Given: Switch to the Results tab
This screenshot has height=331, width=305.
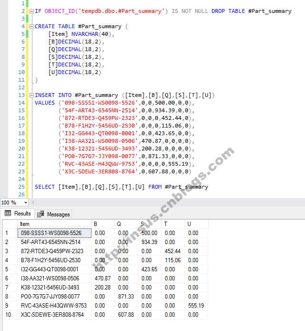Looking at the screenshot, I should point(18,214).
